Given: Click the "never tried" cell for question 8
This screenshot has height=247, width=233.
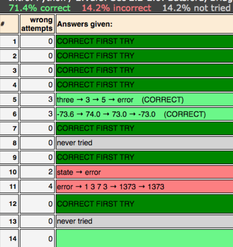Looking at the screenshot, I should point(144,143).
